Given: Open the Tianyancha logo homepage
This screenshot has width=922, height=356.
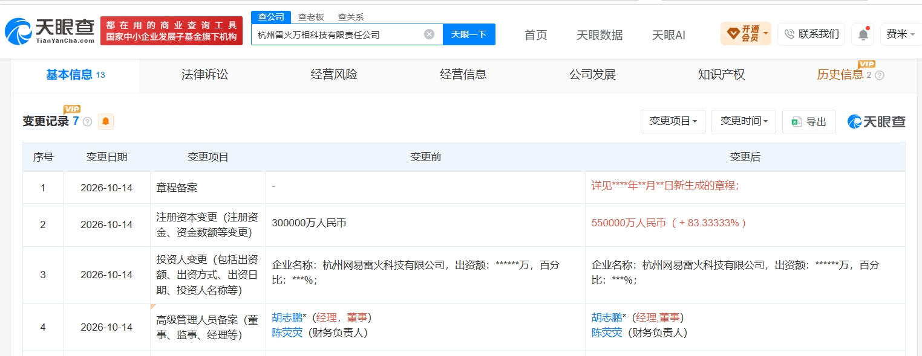Looking at the screenshot, I should pyautogui.click(x=50, y=31).
